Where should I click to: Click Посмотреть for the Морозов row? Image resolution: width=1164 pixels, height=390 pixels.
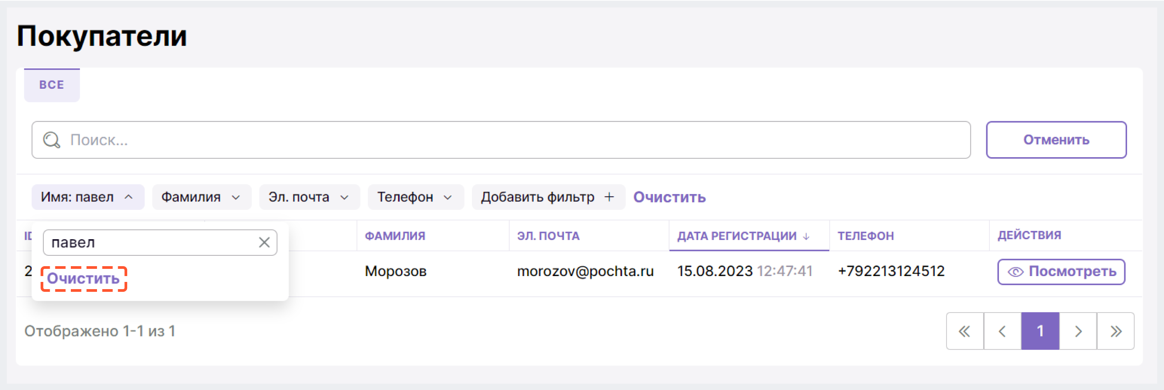1061,272
